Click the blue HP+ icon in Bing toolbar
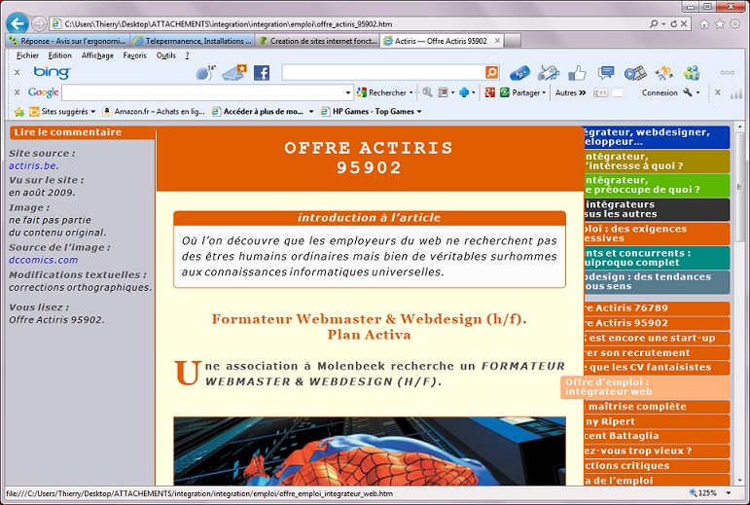Image resolution: width=750 pixels, height=505 pixels. [519, 73]
